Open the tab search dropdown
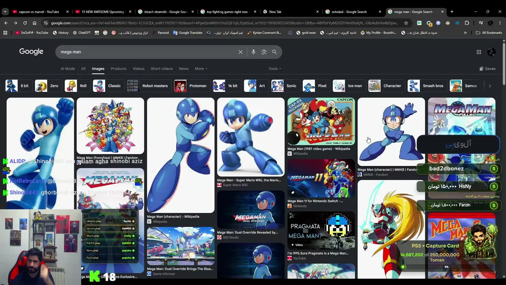 pyautogui.click(x=5, y=12)
